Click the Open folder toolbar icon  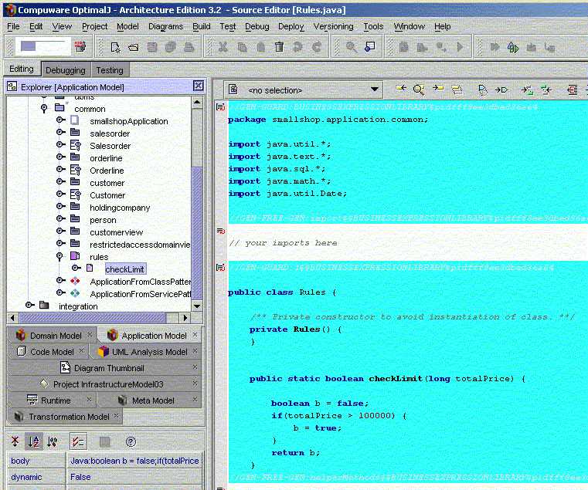coord(134,47)
